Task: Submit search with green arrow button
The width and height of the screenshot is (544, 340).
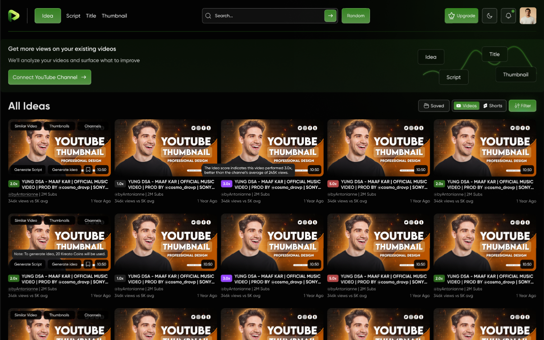Action: click(x=330, y=16)
